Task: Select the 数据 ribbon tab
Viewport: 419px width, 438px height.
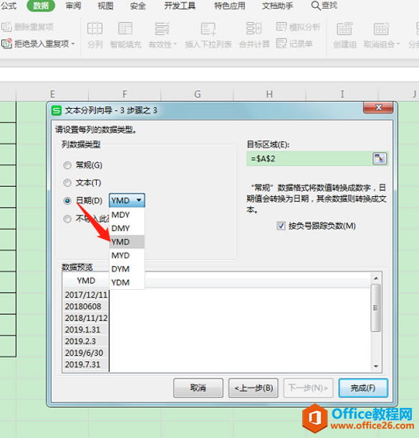Action: 41,6
